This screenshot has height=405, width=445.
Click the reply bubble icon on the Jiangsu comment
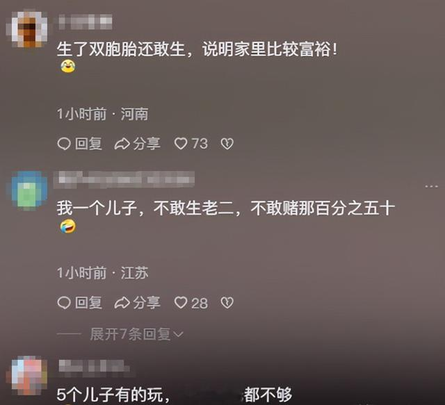[64, 303]
